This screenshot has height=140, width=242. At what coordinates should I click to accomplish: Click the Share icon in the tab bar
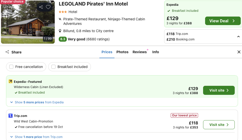click(7, 52)
